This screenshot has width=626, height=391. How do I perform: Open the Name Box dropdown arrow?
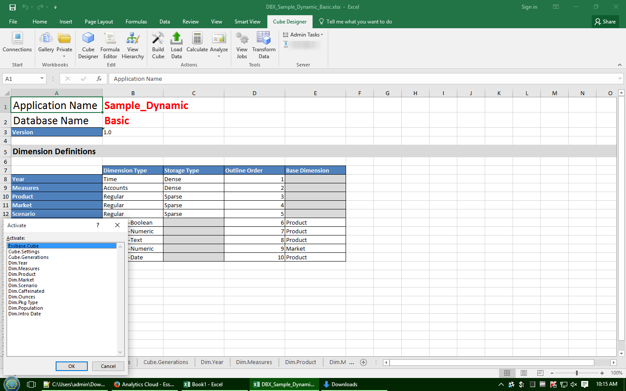pyautogui.click(x=42, y=79)
